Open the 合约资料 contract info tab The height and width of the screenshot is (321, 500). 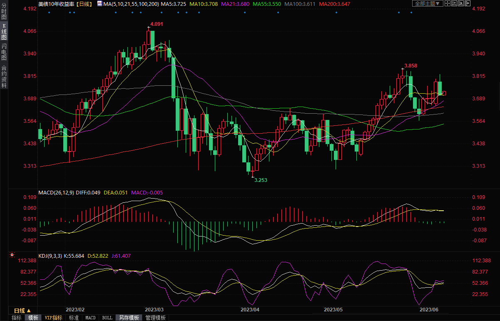point(4,77)
